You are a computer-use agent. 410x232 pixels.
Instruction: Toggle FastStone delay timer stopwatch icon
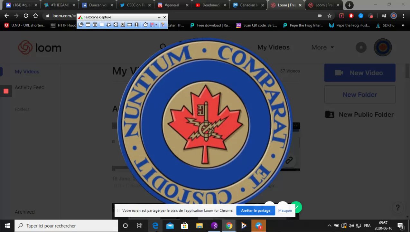point(145,25)
